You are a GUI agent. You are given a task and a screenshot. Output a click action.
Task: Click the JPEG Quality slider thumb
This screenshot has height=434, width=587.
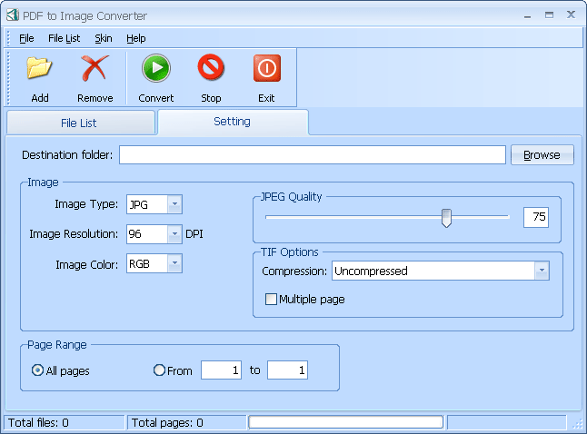pos(446,218)
